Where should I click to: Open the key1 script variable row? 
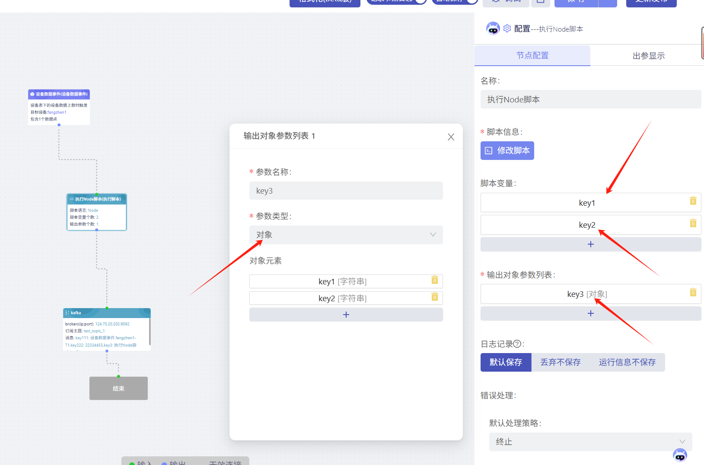[x=591, y=202]
